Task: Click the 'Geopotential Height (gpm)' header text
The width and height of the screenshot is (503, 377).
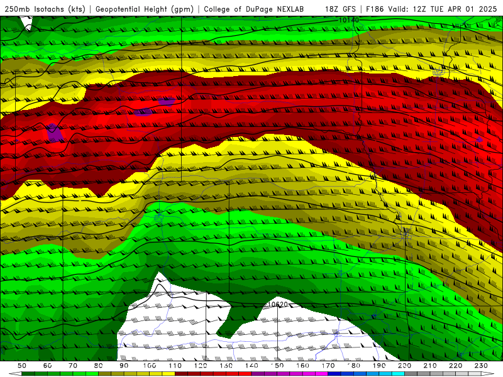Action: tap(145, 9)
